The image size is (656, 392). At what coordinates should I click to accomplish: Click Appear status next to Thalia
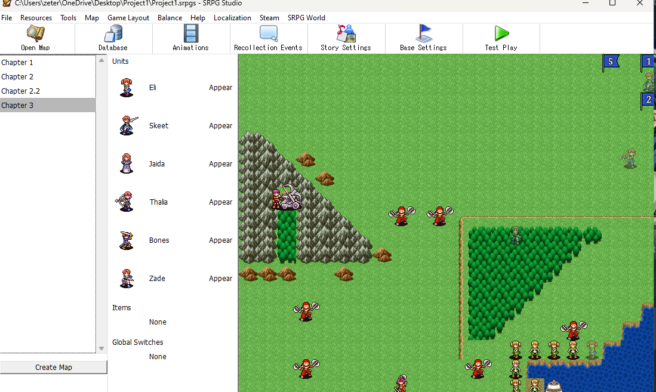click(220, 202)
